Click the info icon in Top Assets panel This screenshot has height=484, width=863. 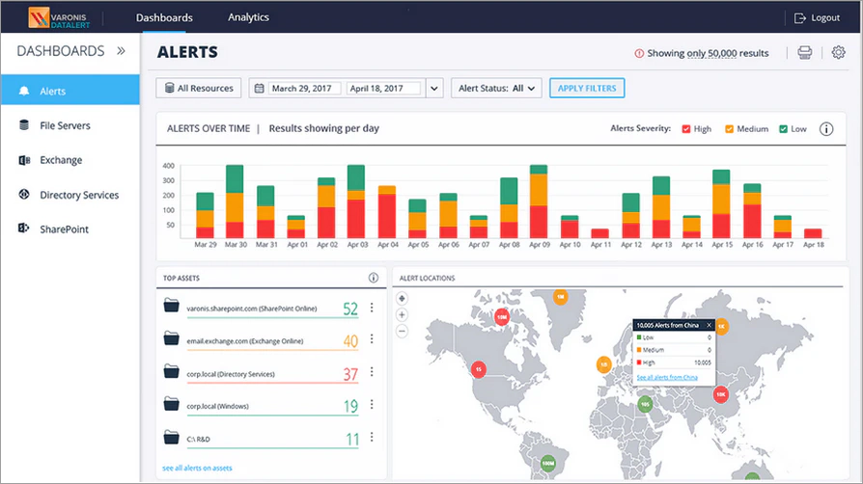pyautogui.click(x=374, y=278)
